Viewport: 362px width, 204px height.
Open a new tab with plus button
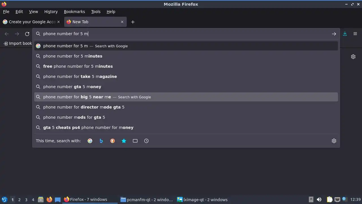pos(133,22)
